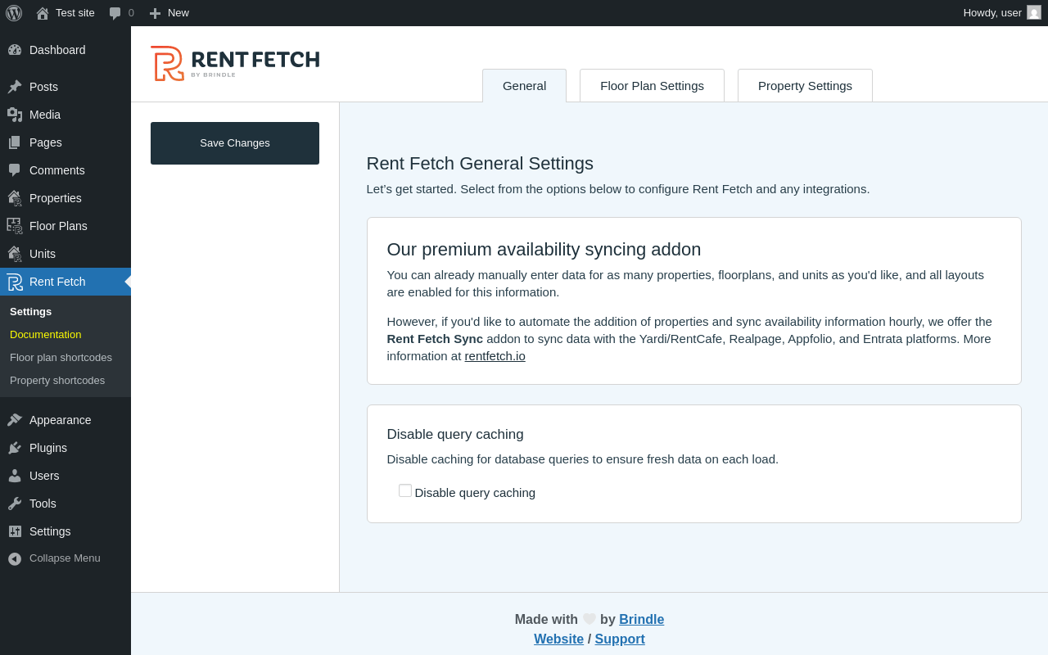The height and width of the screenshot is (655, 1048).
Task: Open the New content menu
Action: pyautogui.click(x=169, y=13)
